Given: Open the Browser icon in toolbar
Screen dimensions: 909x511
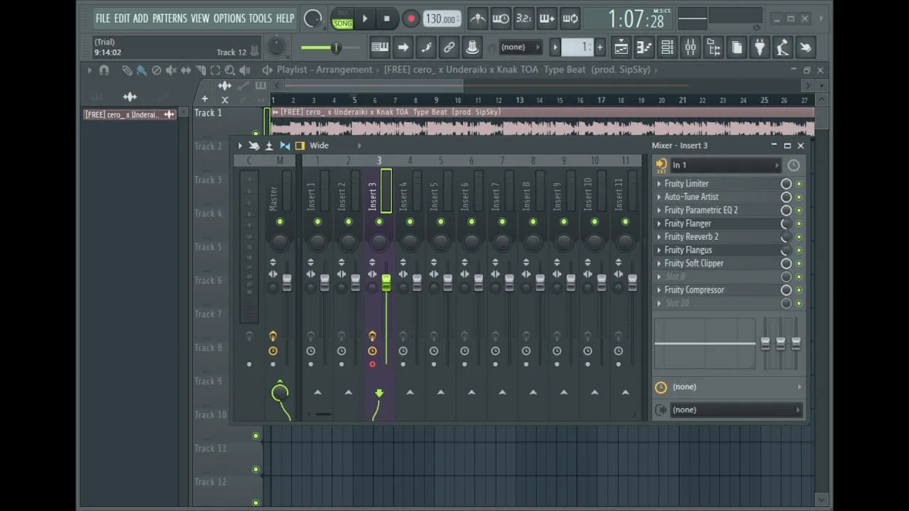Looking at the screenshot, I should click(x=714, y=48).
